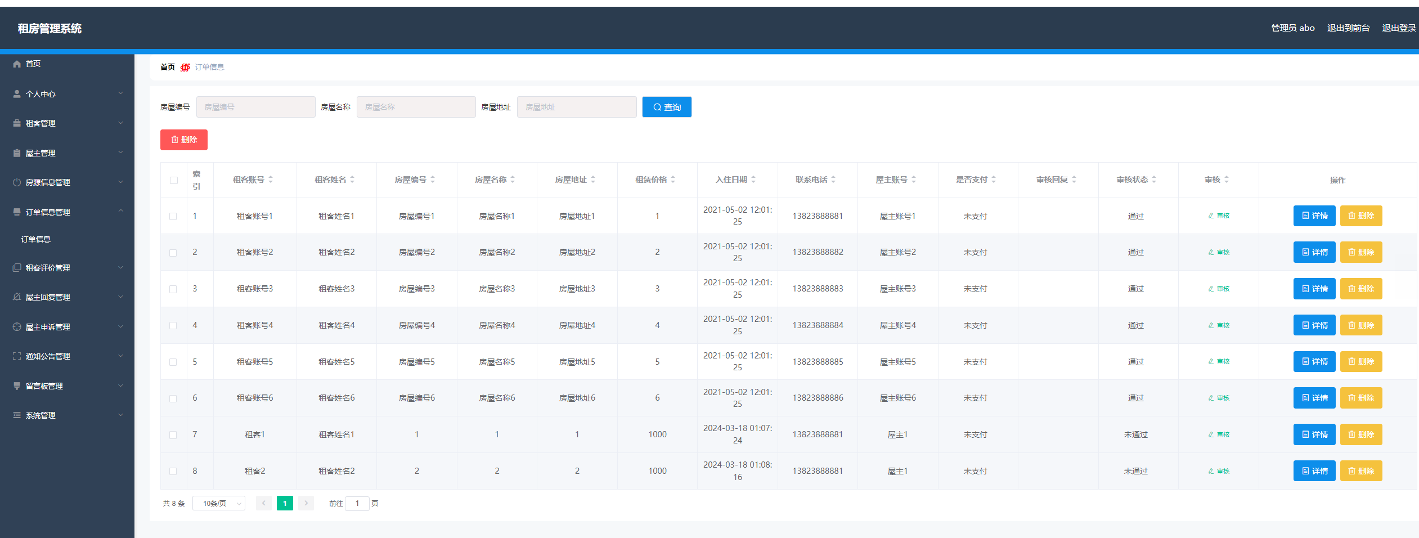Click 退出登录 in the top bar
1419x538 pixels.
pyautogui.click(x=1399, y=28)
